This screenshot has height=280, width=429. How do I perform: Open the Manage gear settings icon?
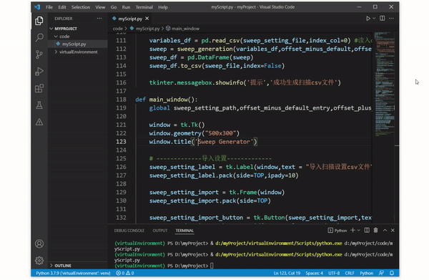tap(39, 260)
